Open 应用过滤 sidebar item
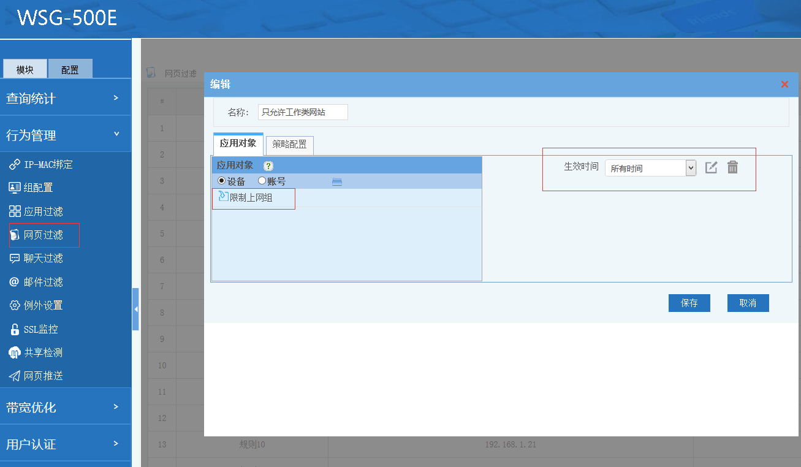801x467 pixels. tap(43, 211)
